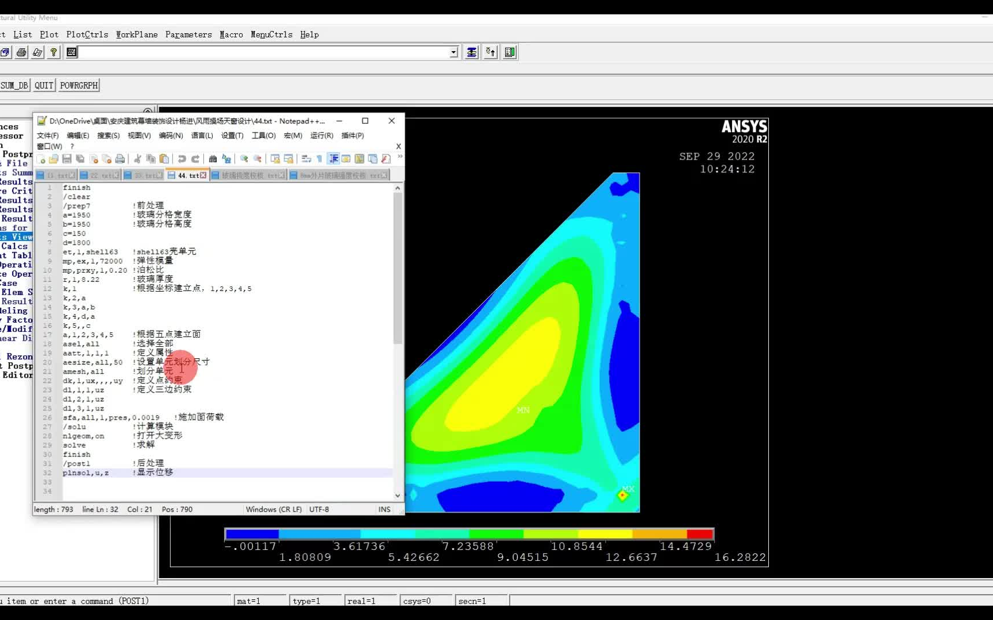Print the document from Notepad++ toolbar
993x620 pixels.
120,158
